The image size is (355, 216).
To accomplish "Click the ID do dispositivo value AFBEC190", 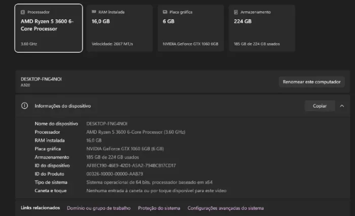I will pos(131,165).
